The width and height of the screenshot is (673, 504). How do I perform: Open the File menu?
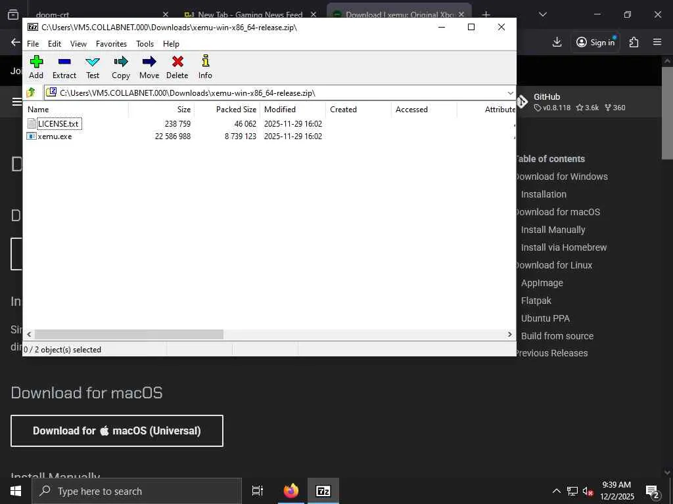(x=33, y=44)
